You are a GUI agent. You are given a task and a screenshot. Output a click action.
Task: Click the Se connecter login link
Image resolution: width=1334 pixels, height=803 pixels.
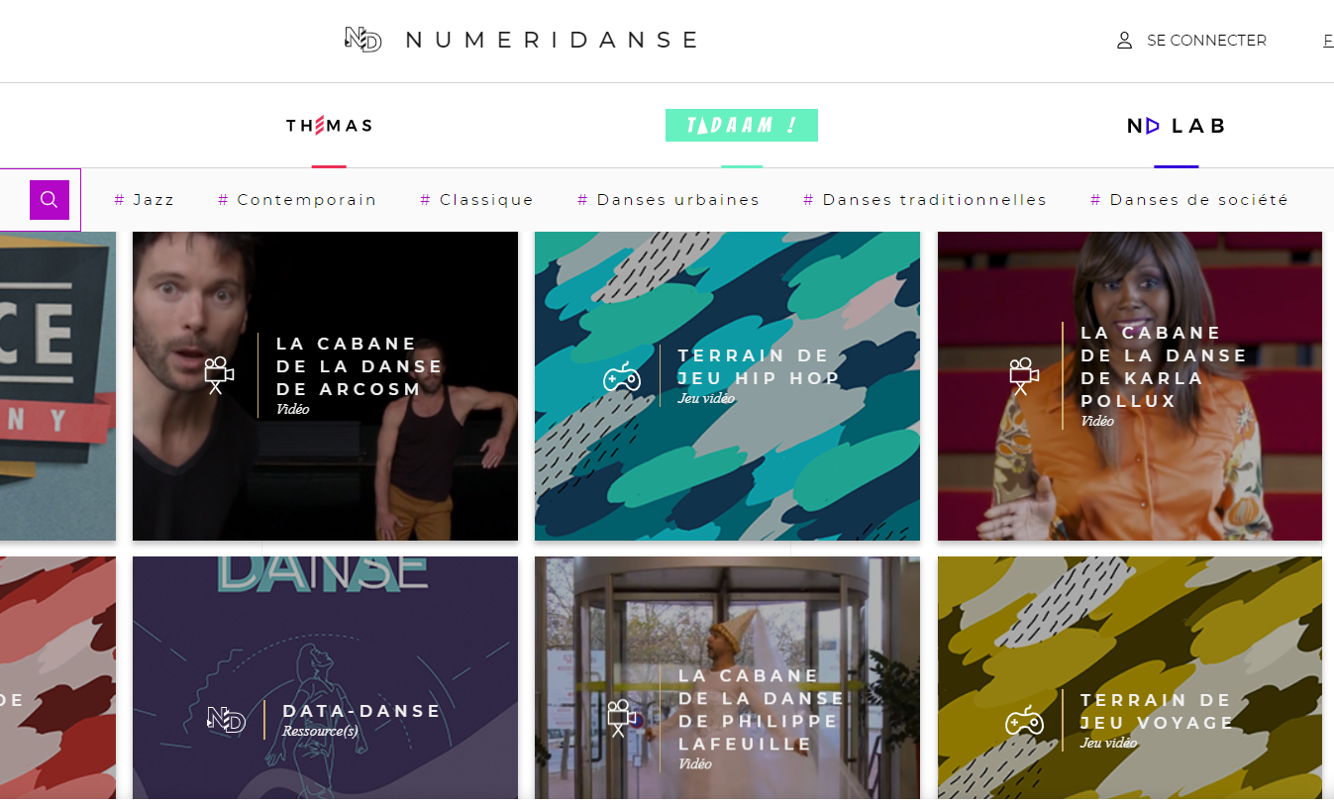[1206, 41]
